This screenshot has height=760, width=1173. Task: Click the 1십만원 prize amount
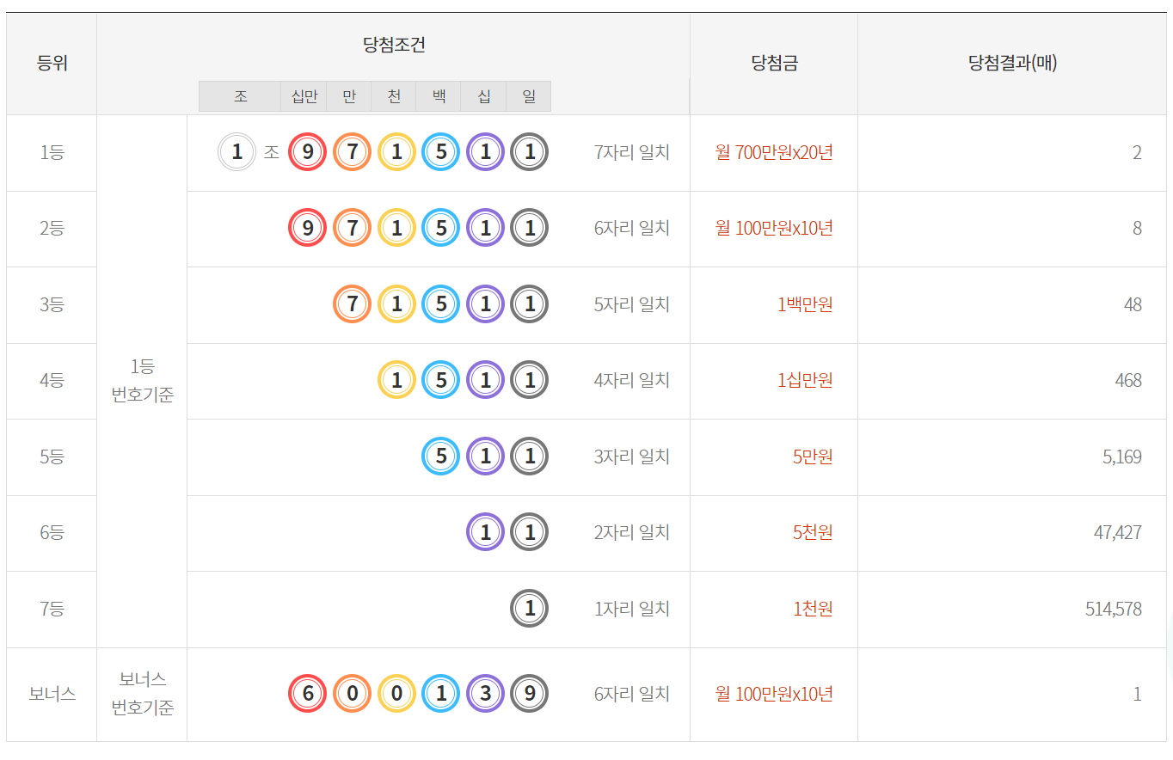(805, 381)
